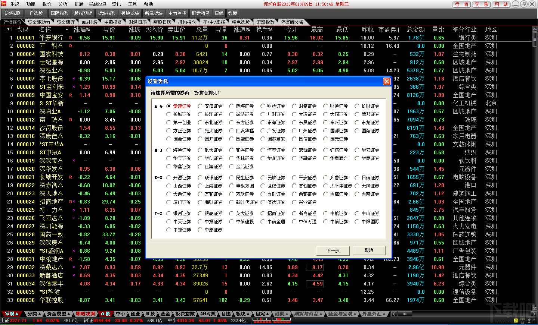Click the 下一步 button in the dialog

[x=333, y=250]
